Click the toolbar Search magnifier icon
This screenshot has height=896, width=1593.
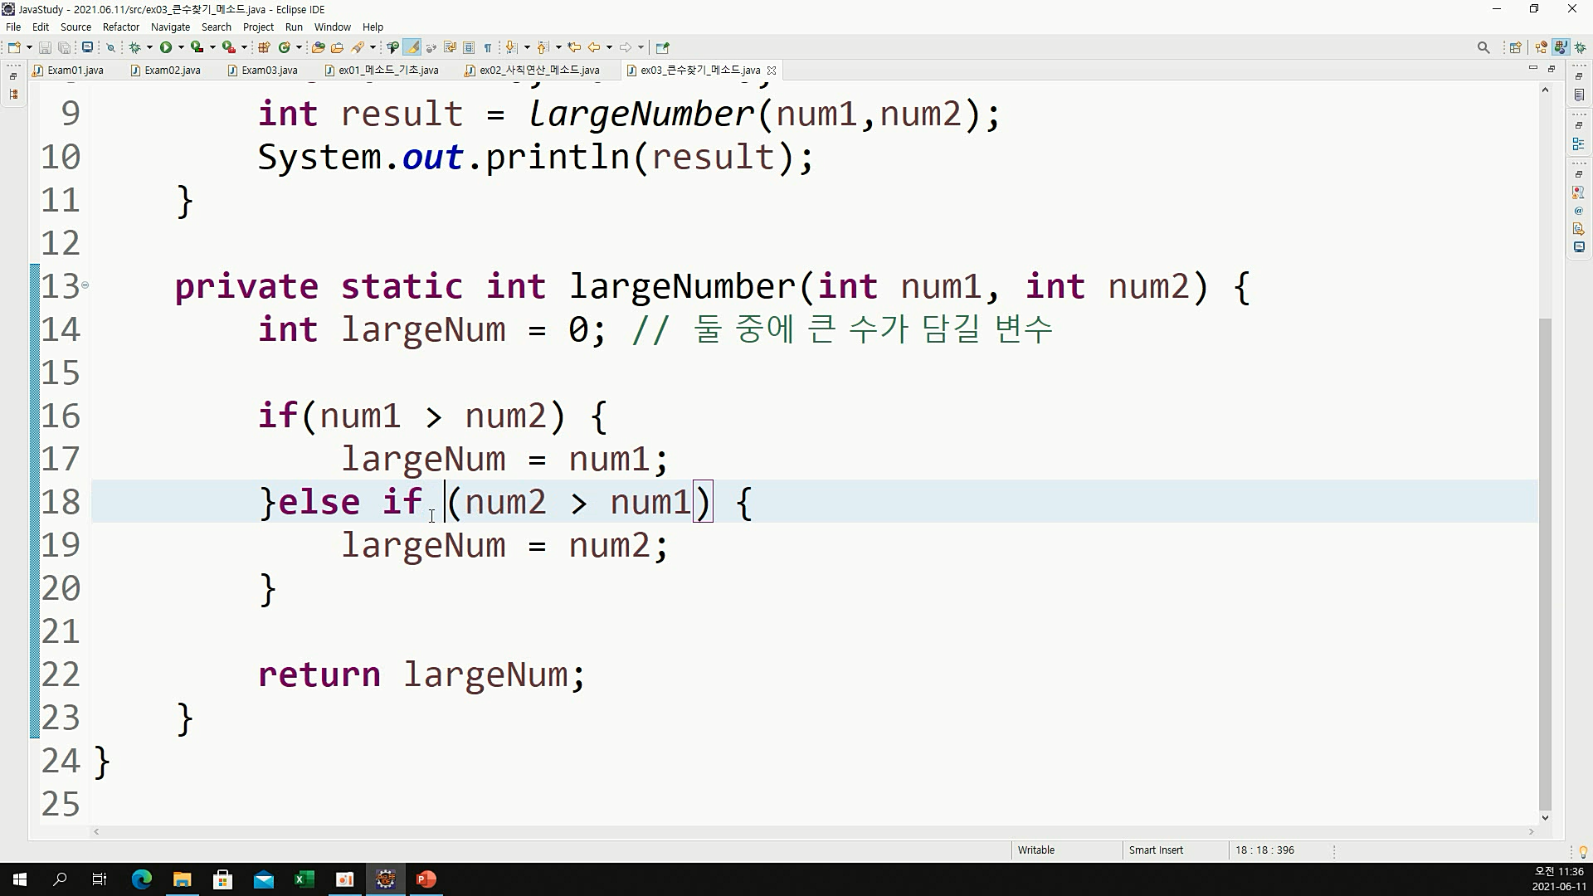click(x=1483, y=47)
